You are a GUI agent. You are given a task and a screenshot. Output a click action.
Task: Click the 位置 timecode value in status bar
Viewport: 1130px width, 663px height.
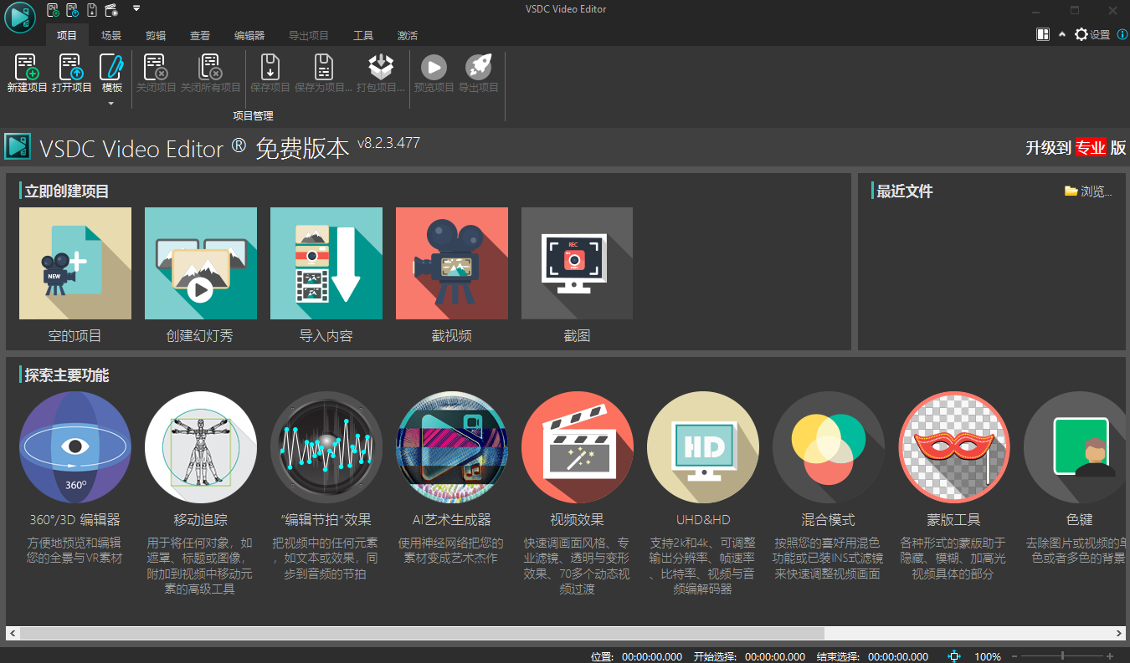pos(652,657)
